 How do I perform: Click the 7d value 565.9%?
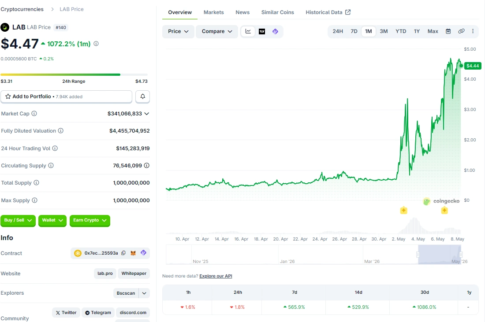coord(294,307)
